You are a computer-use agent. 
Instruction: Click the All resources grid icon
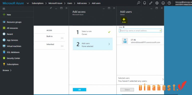(x=4, y=28)
